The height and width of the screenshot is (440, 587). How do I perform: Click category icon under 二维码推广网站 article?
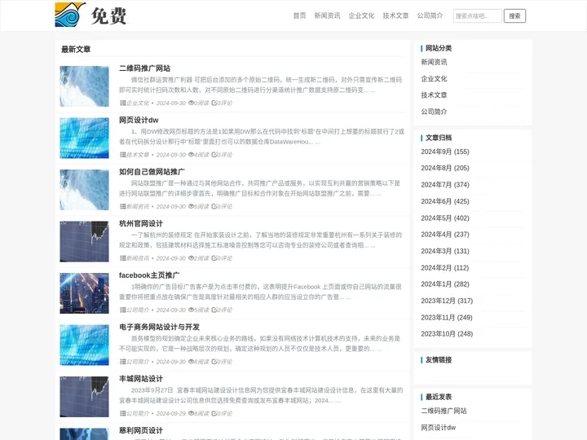click(x=123, y=103)
